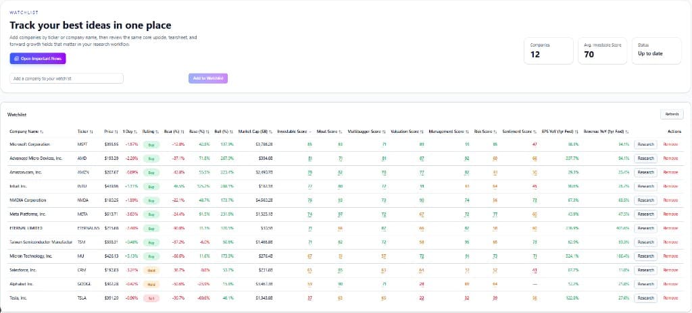Click Research for Microsoft Corporation

click(x=645, y=144)
